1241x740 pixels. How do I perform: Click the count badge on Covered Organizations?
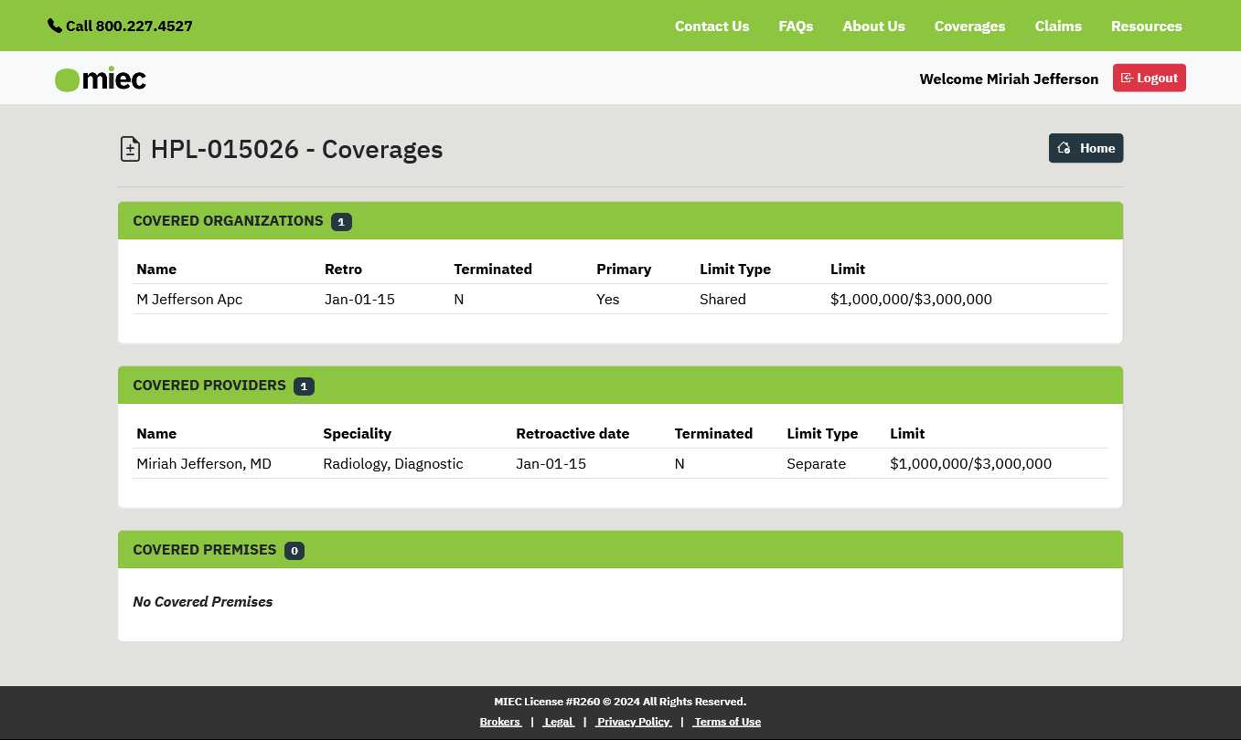click(x=341, y=221)
